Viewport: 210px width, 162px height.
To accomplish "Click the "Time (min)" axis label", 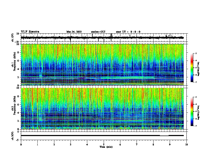I will coord(106,147).
